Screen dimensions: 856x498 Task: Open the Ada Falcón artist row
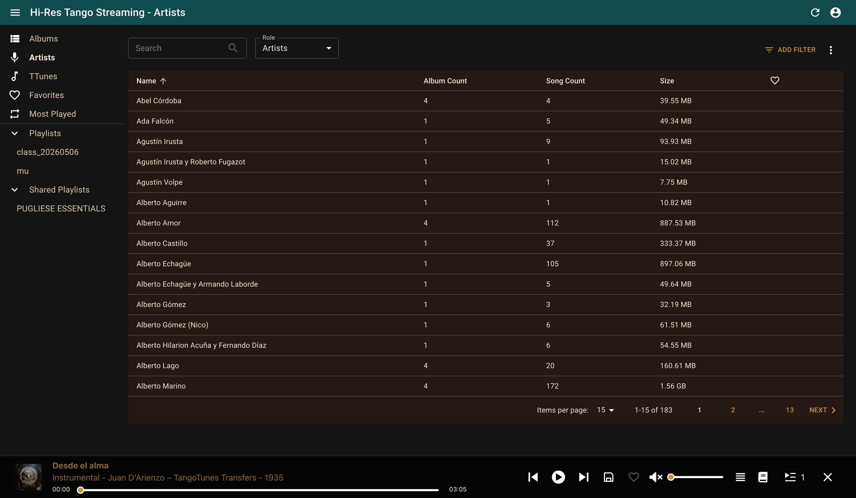click(486, 121)
